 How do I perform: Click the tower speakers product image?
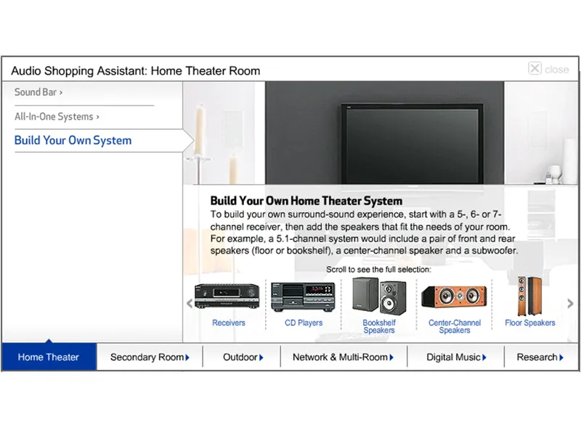click(x=529, y=294)
